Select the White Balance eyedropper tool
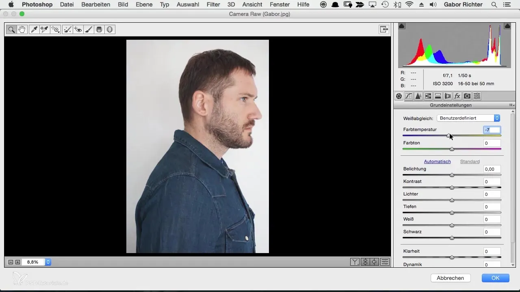Screen dimensions: 520x292 click(x=34, y=29)
